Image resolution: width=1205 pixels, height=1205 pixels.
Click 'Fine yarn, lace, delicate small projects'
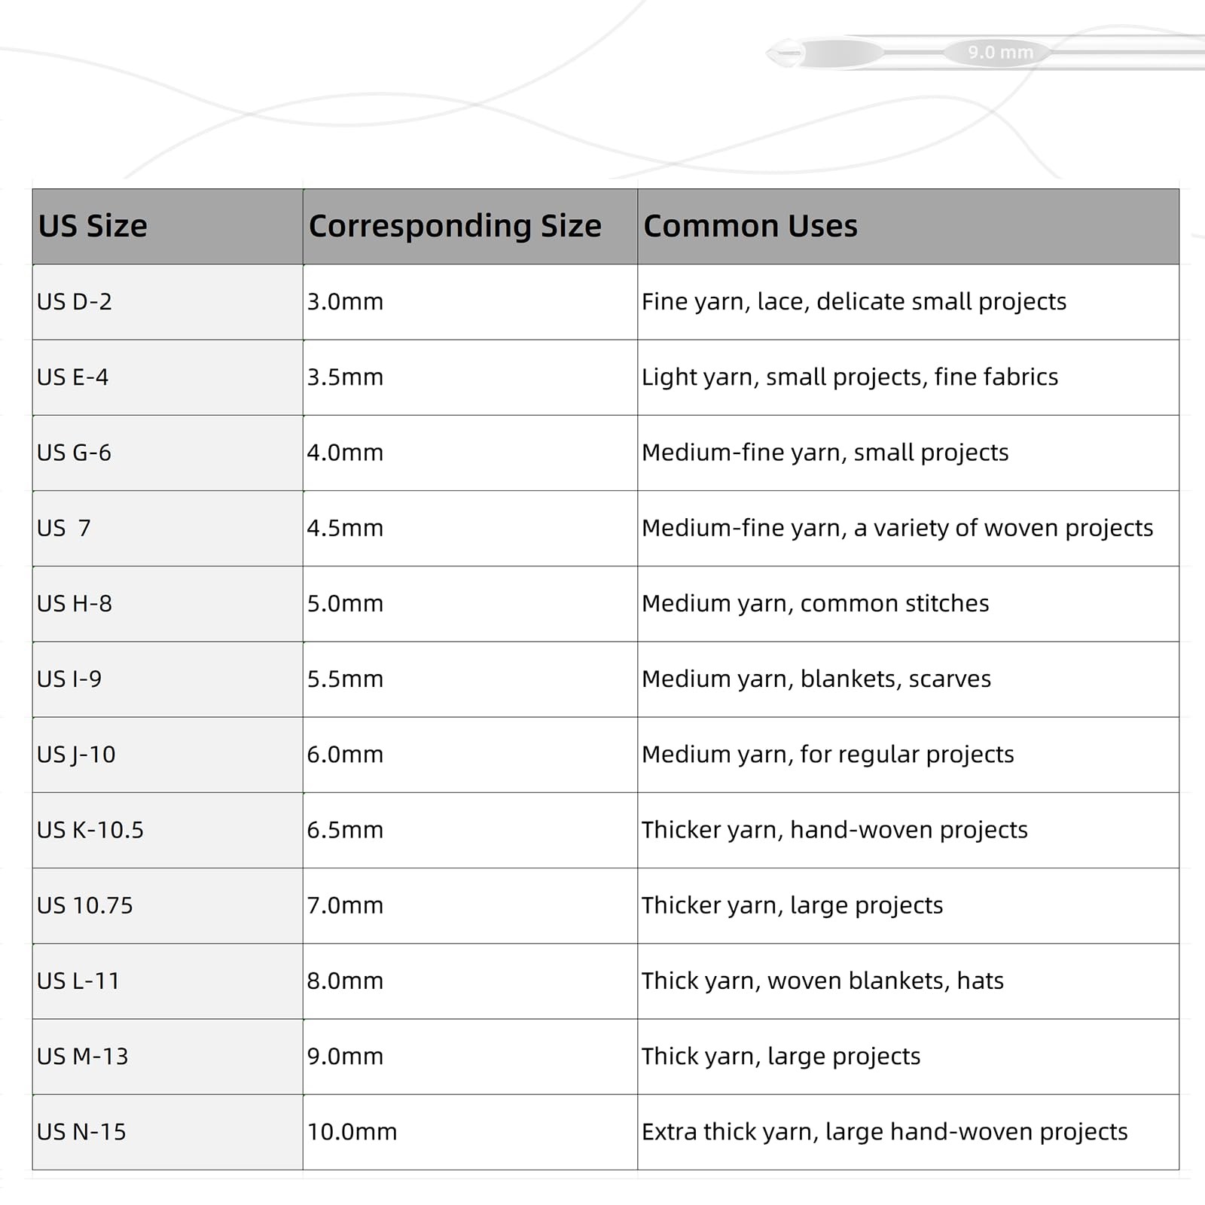(x=854, y=302)
